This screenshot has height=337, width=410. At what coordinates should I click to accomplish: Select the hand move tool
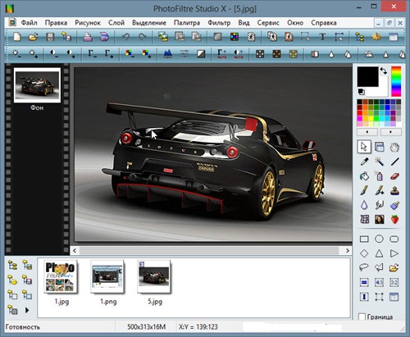(x=394, y=148)
